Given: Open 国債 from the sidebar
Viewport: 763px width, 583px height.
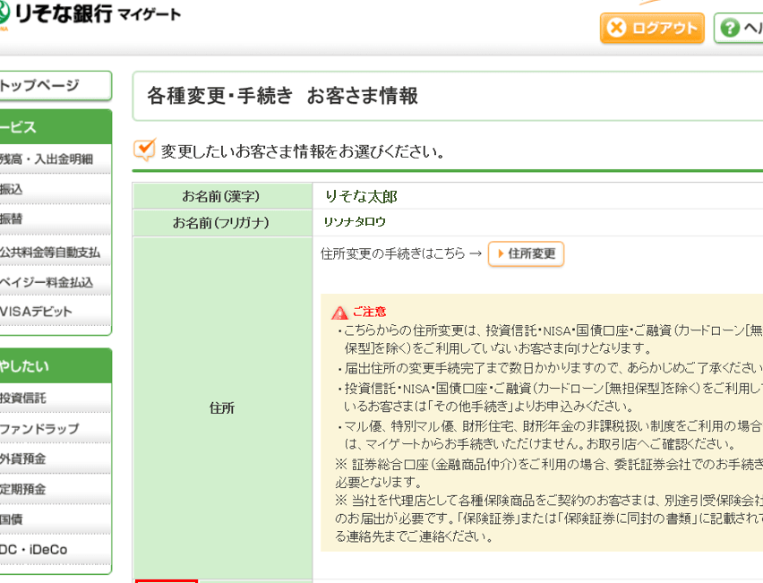Looking at the screenshot, I should point(13,519).
